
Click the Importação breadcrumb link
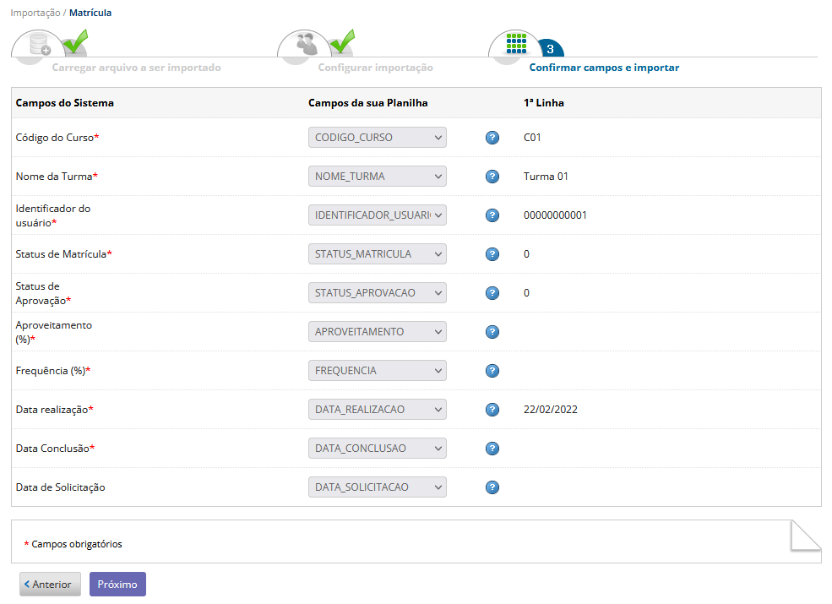(x=35, y=13)
